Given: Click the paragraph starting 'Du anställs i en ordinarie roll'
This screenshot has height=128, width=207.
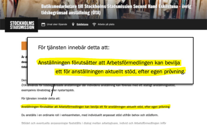Looking at the screenshot, I should (x=90, y=115).
